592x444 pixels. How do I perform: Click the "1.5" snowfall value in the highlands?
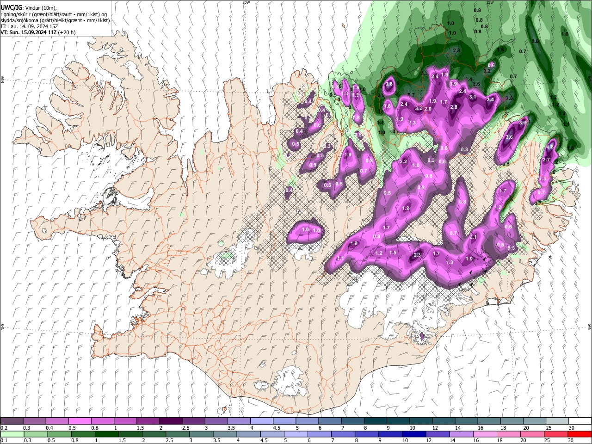(393, 253)
